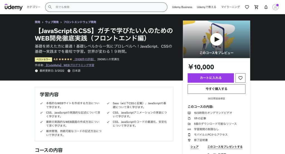The image size is (285, 154).
Task: Click 1件の記事 text
Action: (x=200, y=118)
